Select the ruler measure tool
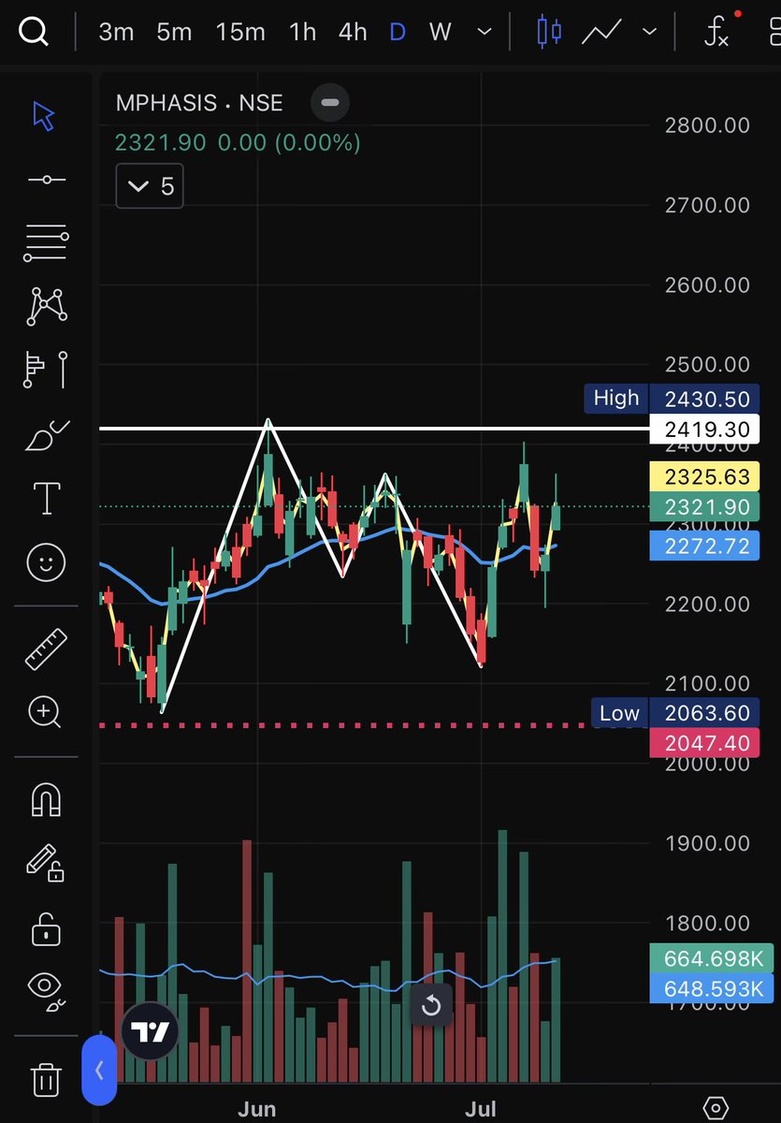The width and height of the screenshot is (781, 1123). pos(47,649)
